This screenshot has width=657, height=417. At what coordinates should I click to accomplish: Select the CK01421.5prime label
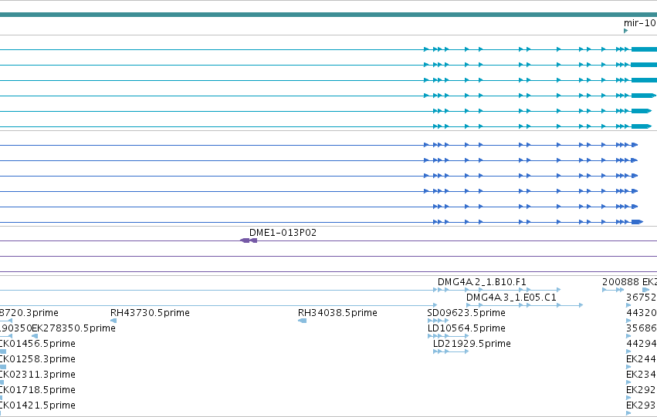pos(38,405)
